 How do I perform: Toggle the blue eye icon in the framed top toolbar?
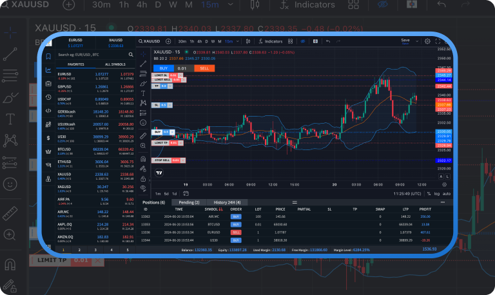pyautogui.click(x=303, y=41)
